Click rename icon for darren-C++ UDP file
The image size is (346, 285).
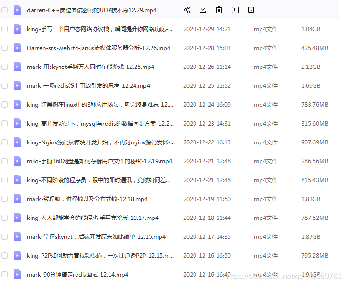tap(235, 10)
